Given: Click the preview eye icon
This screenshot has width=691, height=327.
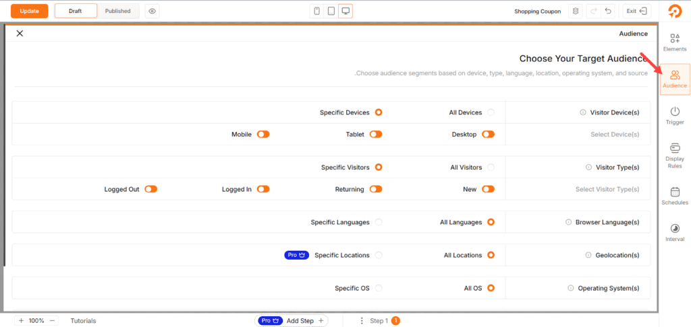Looking at the screenshot, I should point(152,11).
